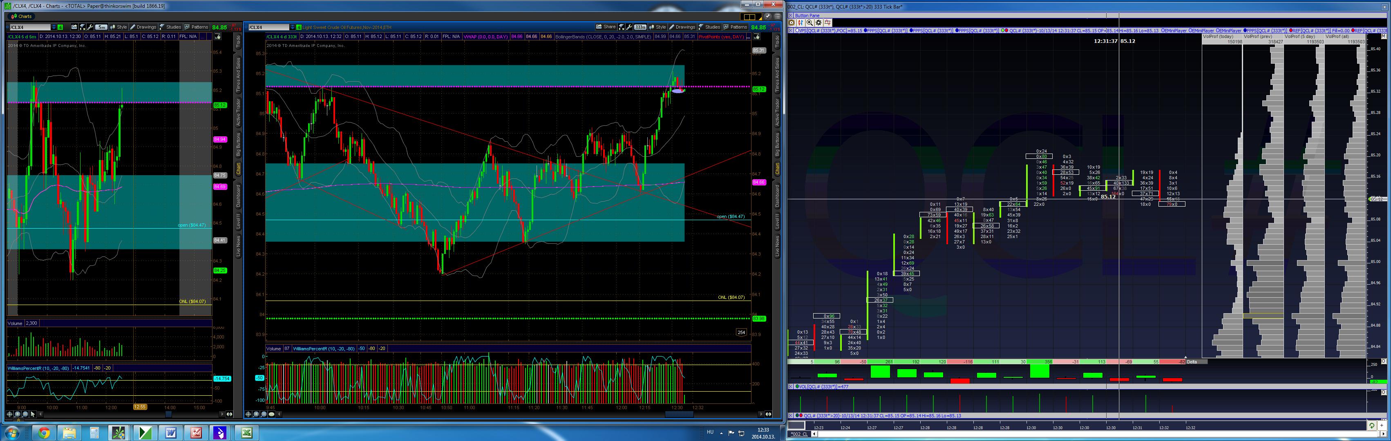Open share menu icon in left 5m chart
Viewport: 1391px width, 441px height.
click(x=74, y=27)
